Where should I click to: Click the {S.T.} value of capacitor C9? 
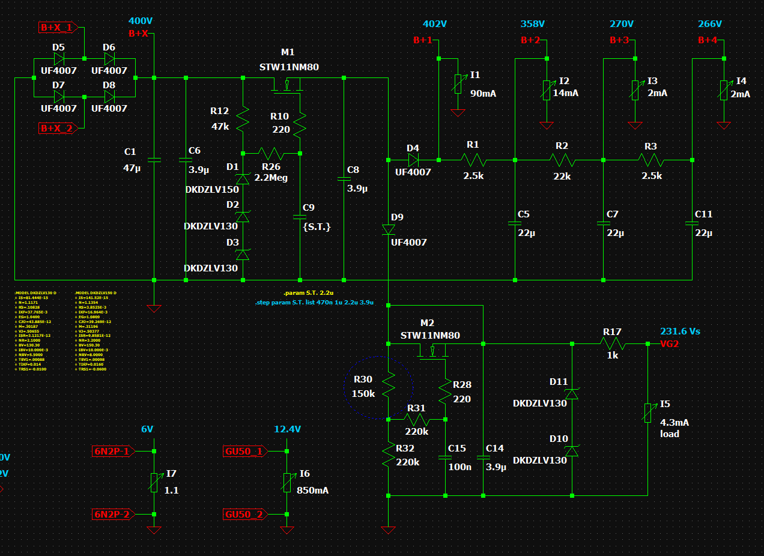(317, 226)
